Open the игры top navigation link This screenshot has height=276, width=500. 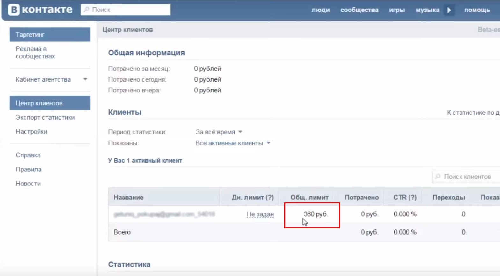point(397,10)
